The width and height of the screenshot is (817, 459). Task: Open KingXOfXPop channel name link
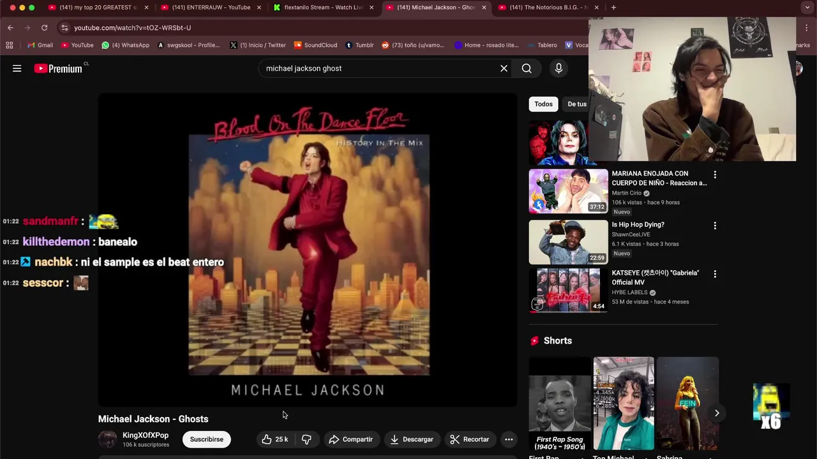point(146,435)
